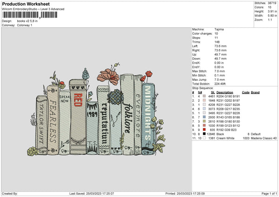Click the Zoom value '1:1'
Image resolution: width=279 pixels, height=197 pixels.
point(270,20)
